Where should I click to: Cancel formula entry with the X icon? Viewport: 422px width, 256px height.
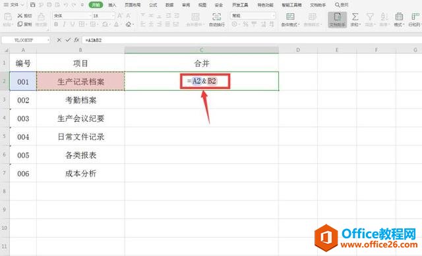(59, 39)
